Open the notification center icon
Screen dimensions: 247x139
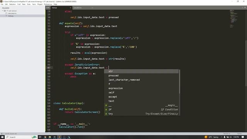click(x=243, y=137)
